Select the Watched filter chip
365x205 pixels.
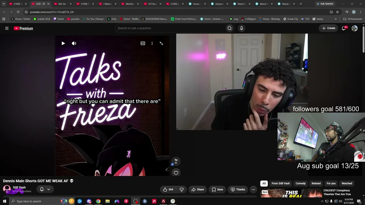coord(347,183)
